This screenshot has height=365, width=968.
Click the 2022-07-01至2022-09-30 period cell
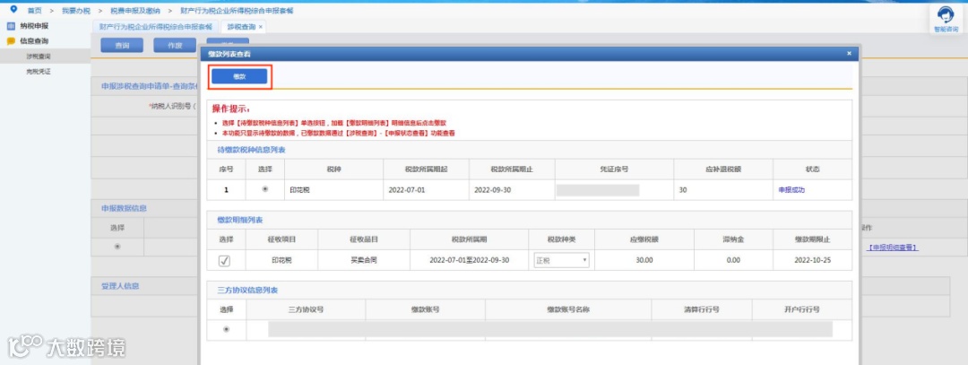(469, 260)
